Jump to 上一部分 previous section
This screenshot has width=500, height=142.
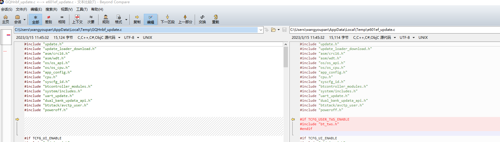pyautogui.click(x=185, y=19)
